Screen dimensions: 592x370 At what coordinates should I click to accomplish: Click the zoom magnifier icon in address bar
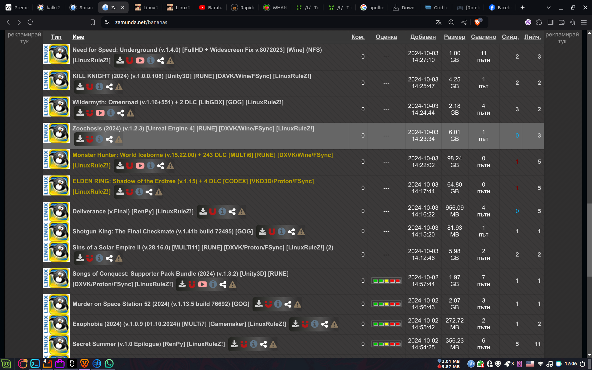[451, 22]
